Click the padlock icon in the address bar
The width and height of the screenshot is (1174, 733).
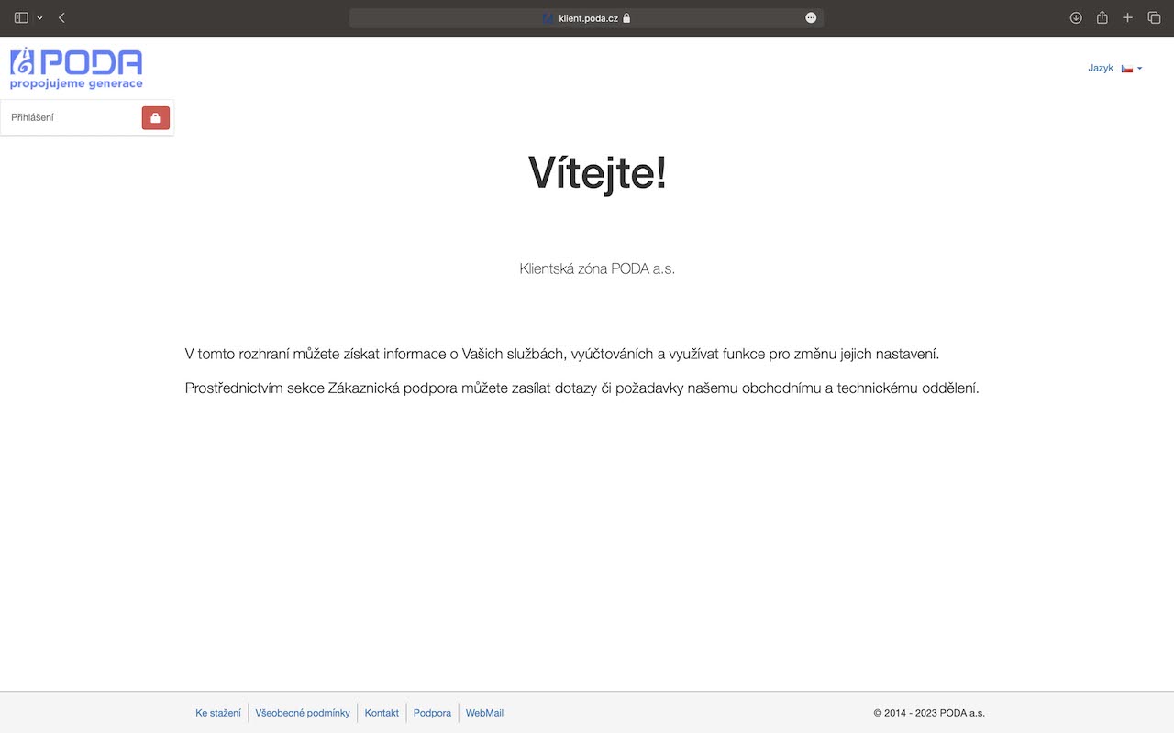pos(626,17)
